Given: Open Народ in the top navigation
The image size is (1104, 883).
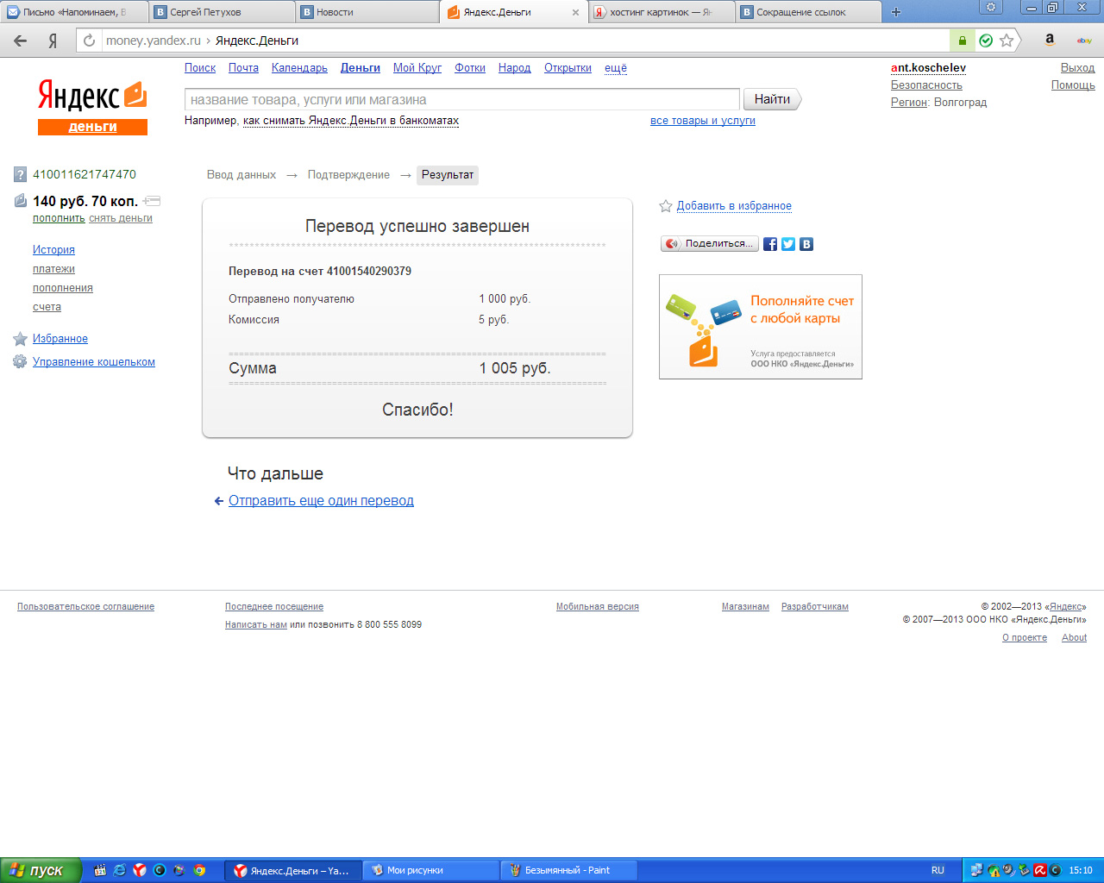Looking at the screenshot, I should tap(515, 68).
